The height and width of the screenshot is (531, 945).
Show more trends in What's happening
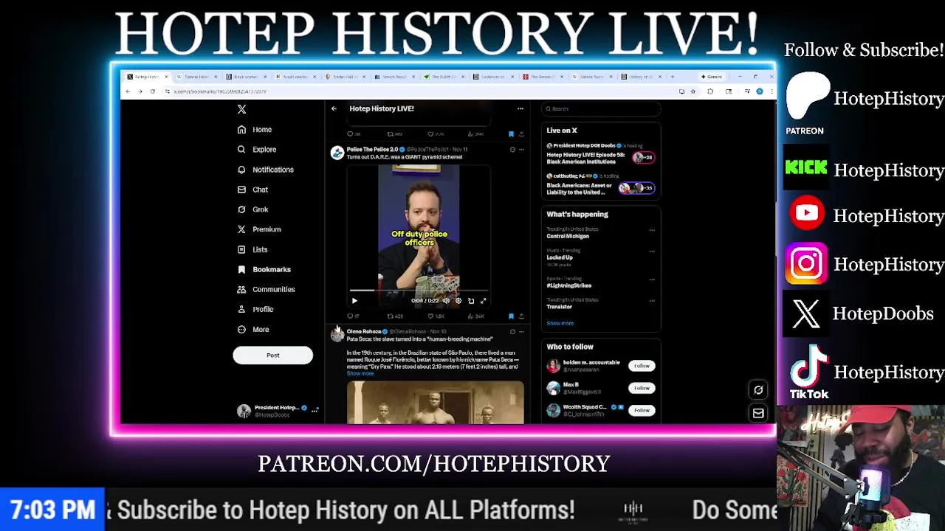(560, 323)
